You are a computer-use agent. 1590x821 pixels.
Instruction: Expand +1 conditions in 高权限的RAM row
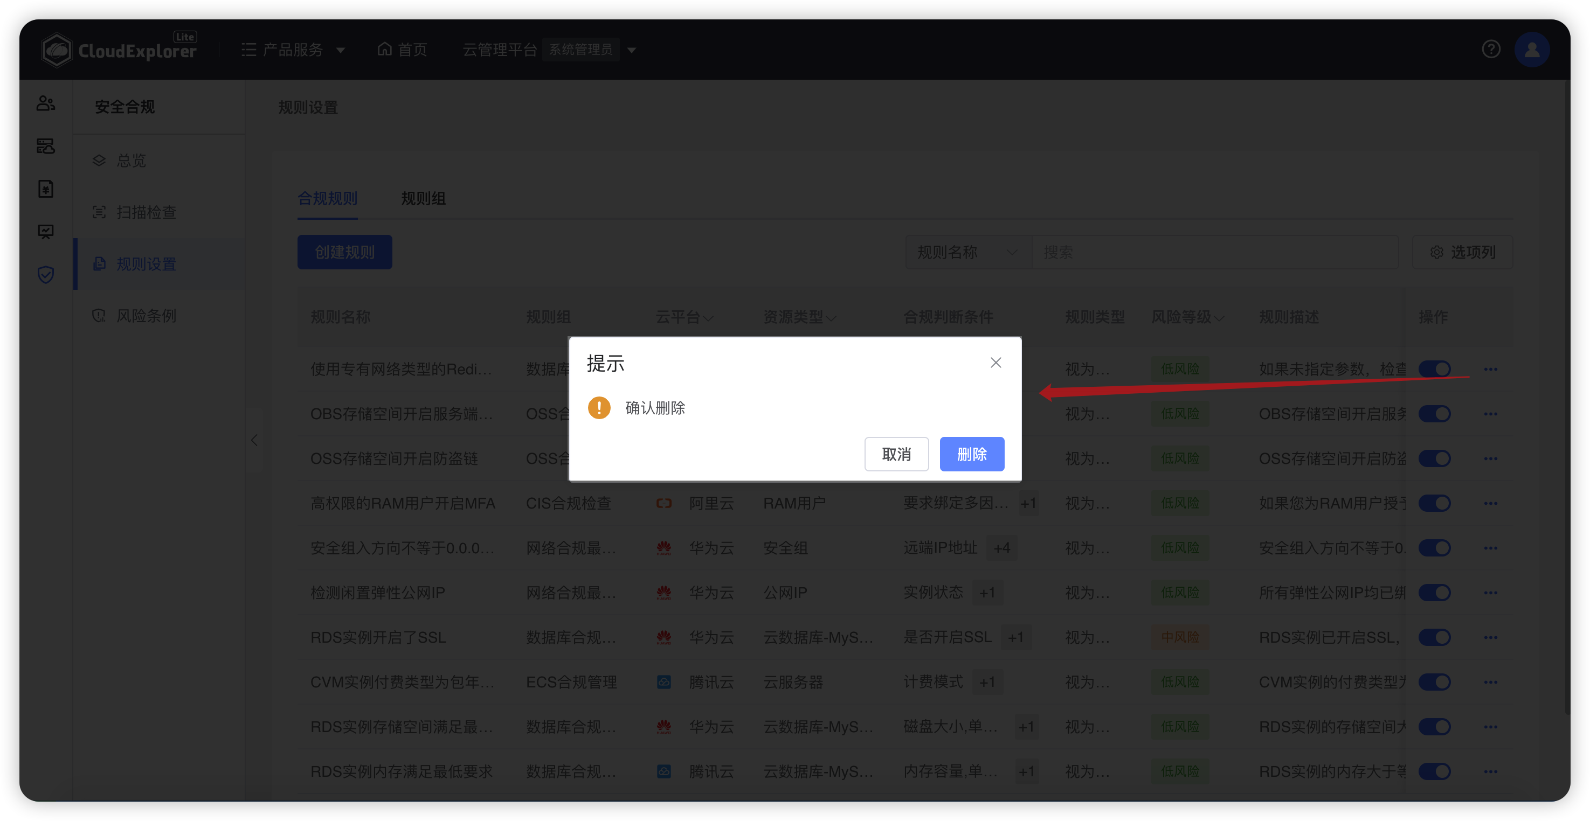[x=1028, y=503]
